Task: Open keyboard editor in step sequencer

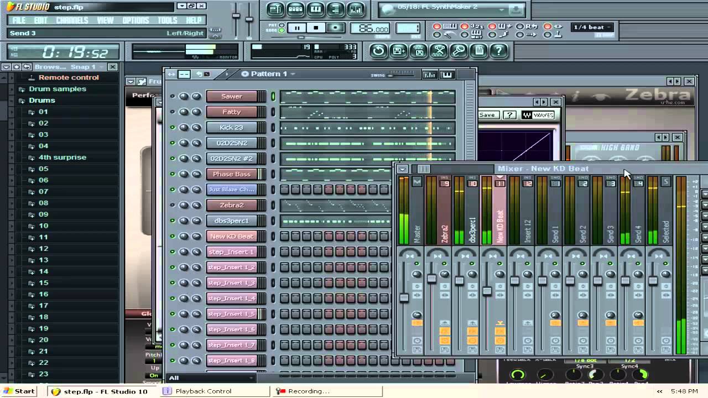Action: [447, 74]
